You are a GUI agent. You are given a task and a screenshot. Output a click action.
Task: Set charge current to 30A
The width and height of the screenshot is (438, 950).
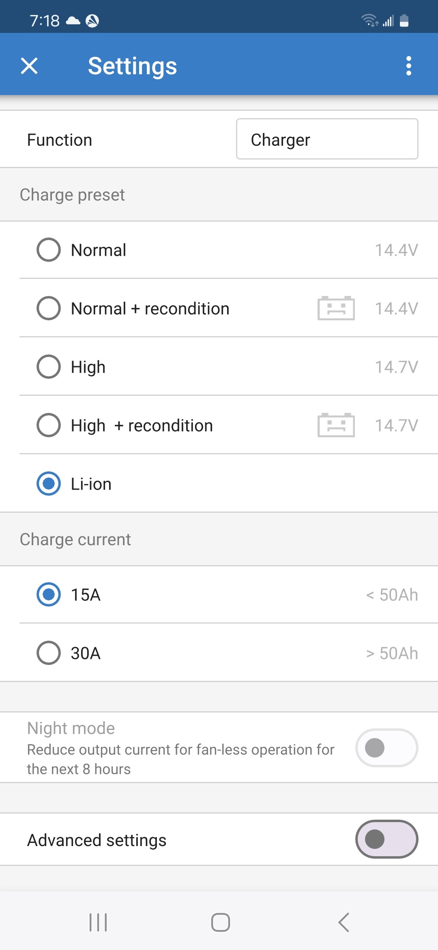click(49, 653)
